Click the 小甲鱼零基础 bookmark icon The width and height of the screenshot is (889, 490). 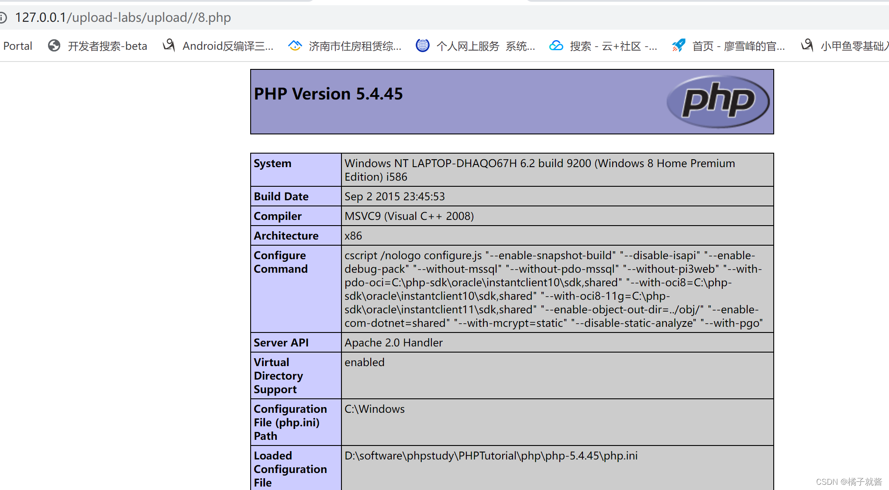807,45
